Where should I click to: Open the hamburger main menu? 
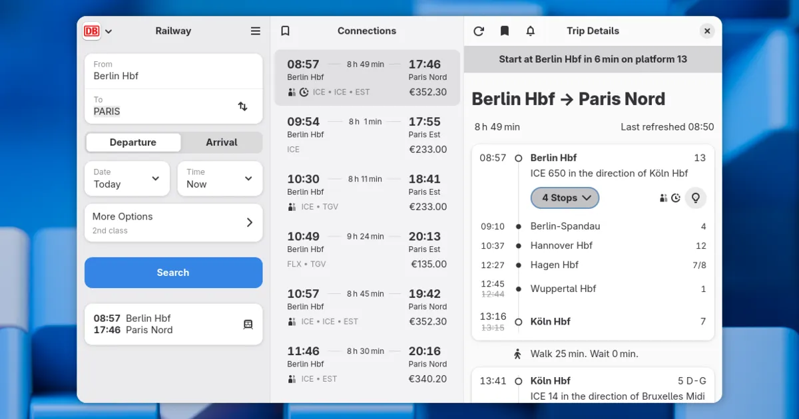coord(256,31)
